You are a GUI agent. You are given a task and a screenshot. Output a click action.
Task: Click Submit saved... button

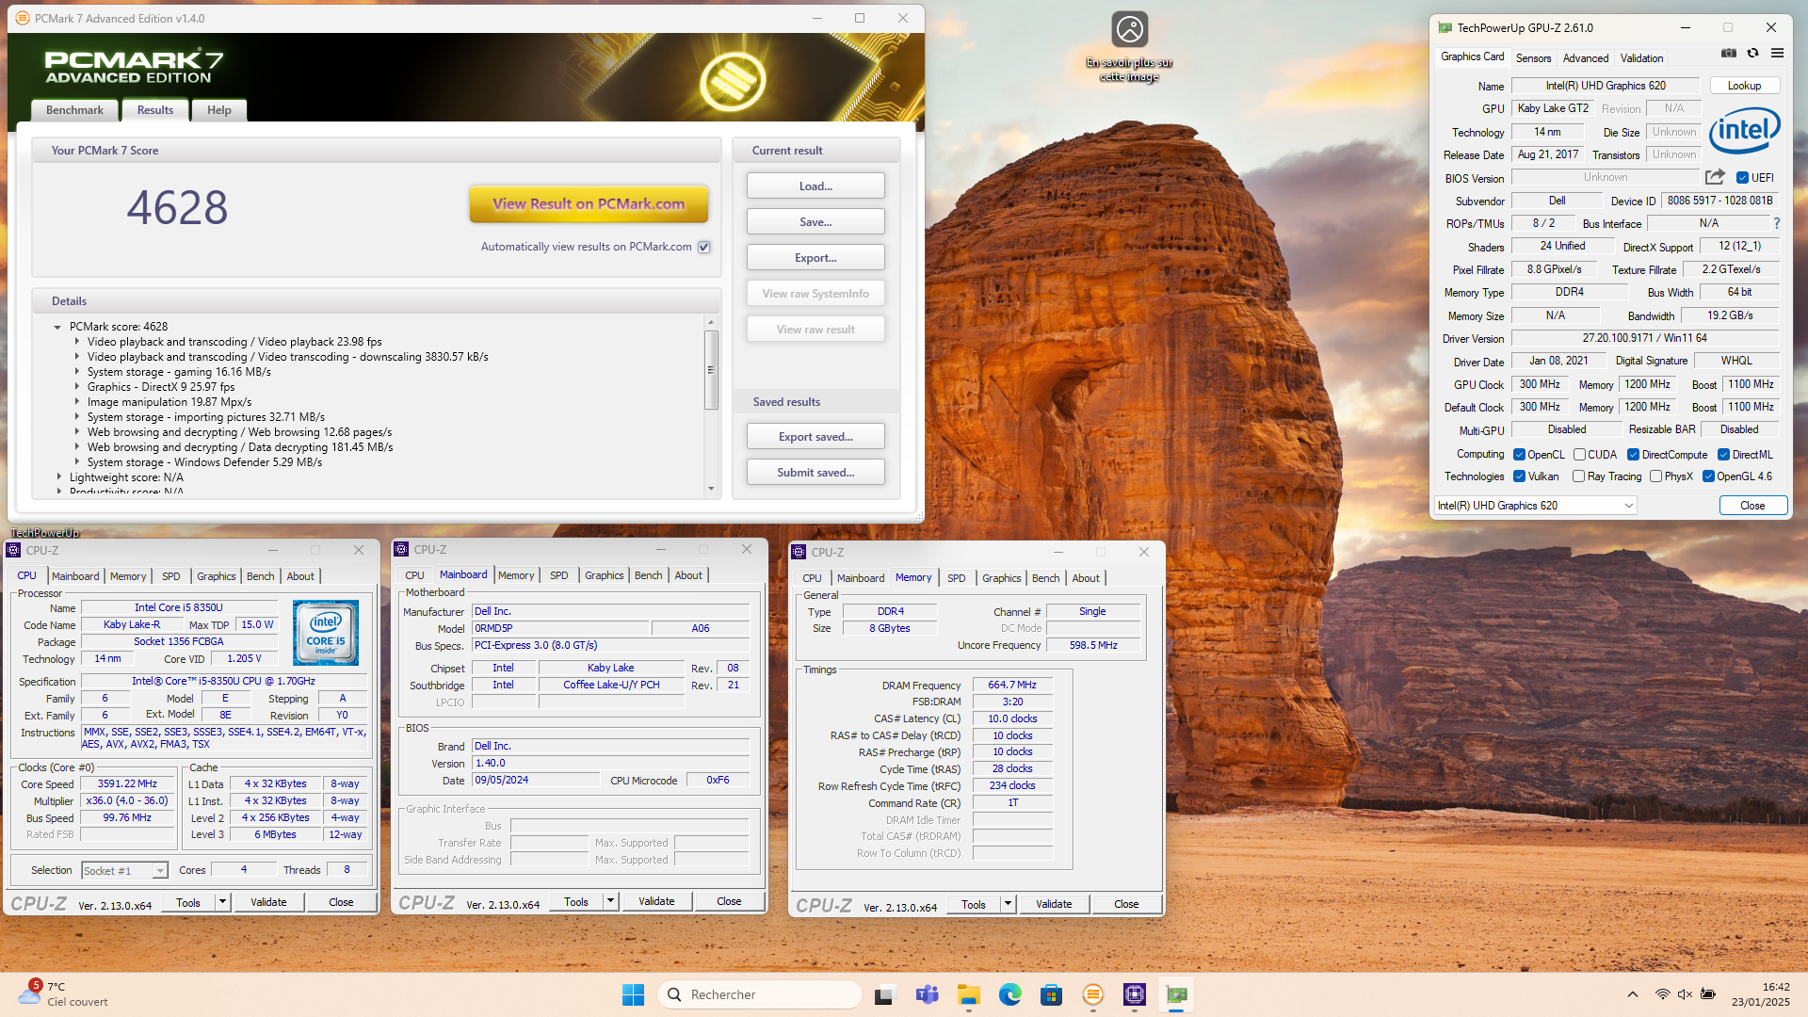tap(815, 473)
